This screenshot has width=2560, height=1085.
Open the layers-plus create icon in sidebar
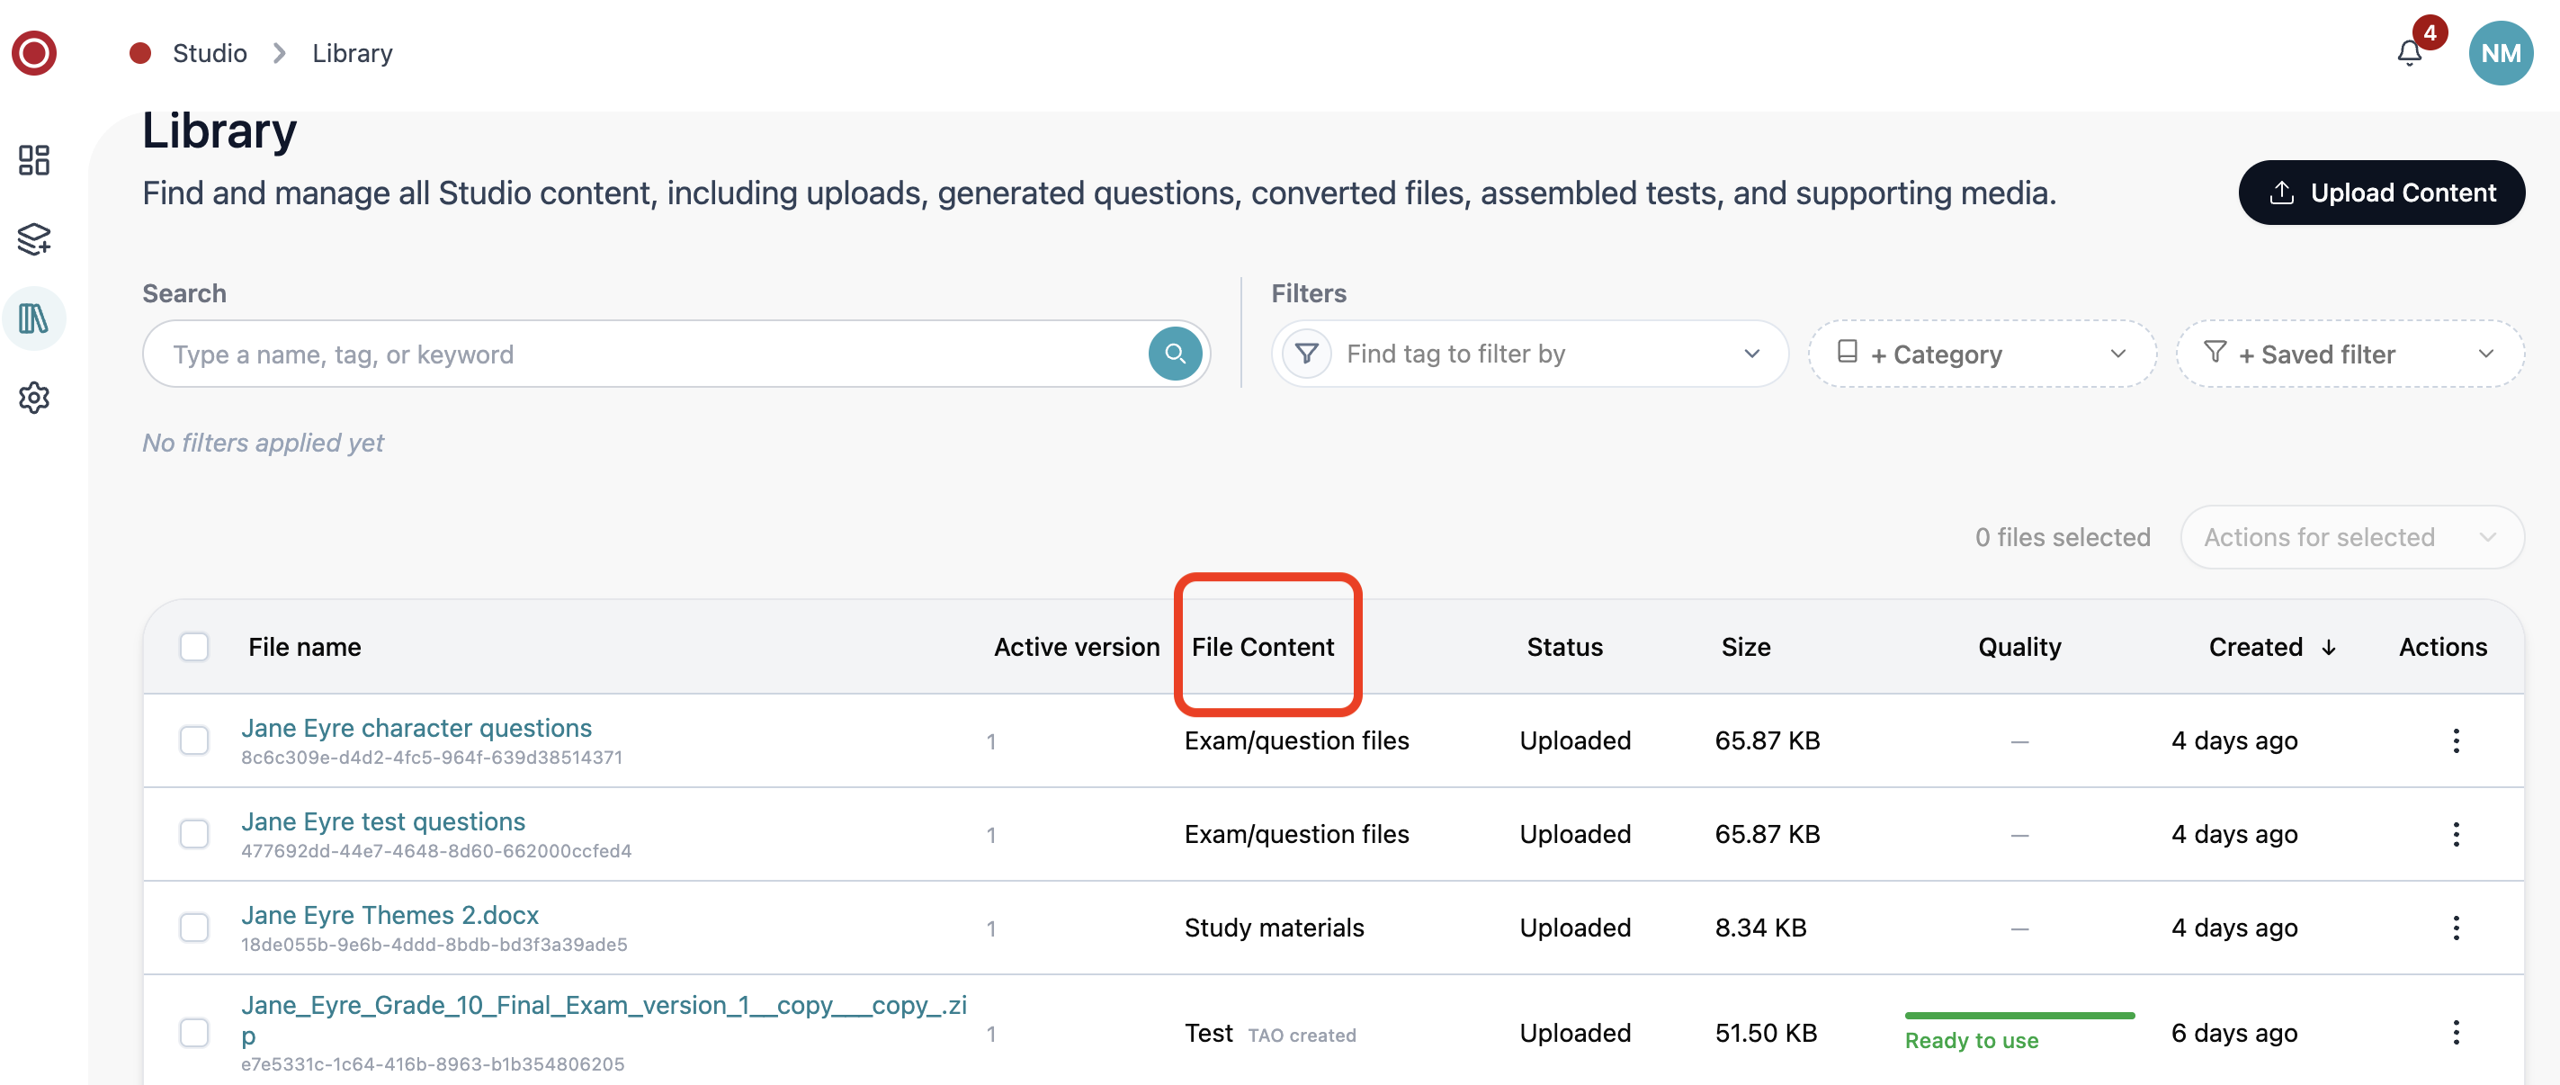(x=34, y=239)
